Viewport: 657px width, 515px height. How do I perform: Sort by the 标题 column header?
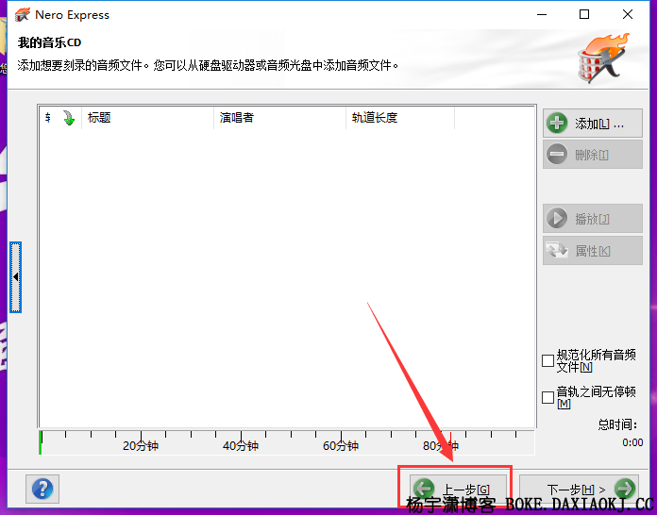point(147,118)
